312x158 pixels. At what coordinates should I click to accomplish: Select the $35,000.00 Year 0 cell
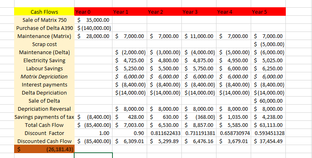(94, 20)
